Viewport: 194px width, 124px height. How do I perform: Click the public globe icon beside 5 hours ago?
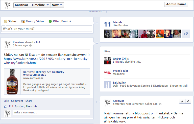30,45
